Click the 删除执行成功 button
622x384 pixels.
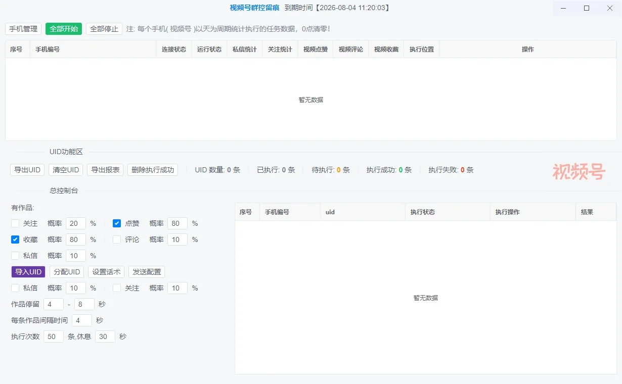pos(153,170)
